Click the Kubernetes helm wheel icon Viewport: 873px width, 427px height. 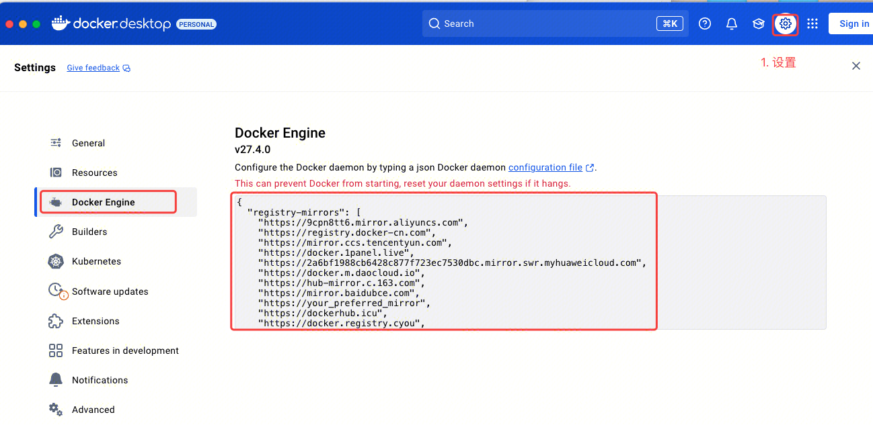(x=56, y=261)
